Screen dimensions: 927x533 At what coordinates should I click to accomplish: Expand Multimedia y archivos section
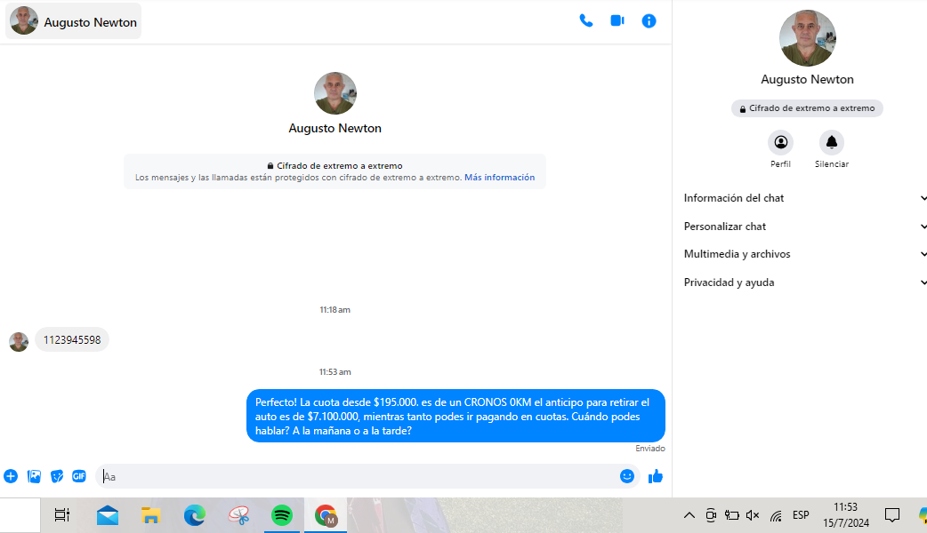(805, 254)
